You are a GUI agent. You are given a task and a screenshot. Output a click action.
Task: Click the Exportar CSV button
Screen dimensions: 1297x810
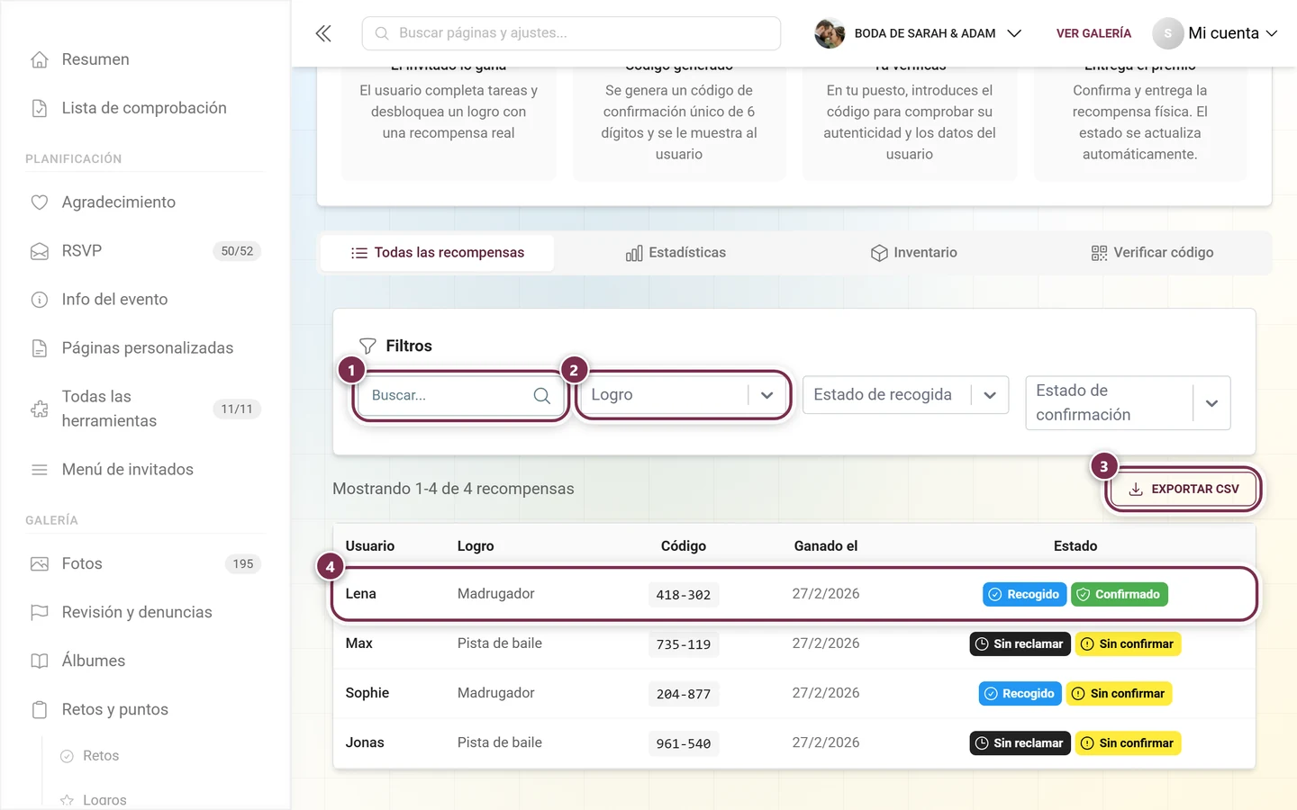(x=1184, y=490)
